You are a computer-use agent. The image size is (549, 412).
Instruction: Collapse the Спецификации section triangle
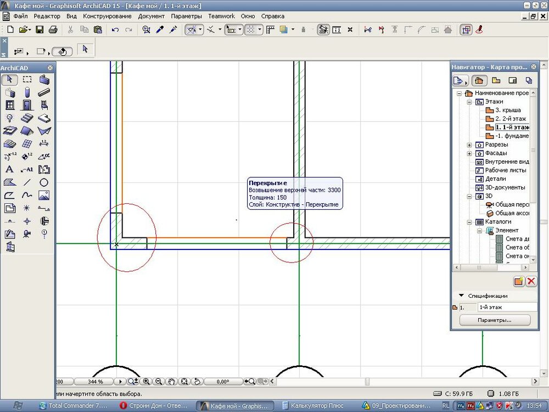click(x=462, y=296)
